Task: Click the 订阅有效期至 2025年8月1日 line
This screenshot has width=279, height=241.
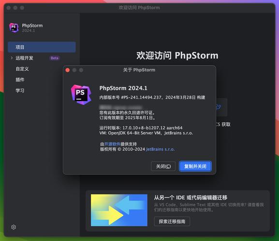Action: pyautogui.click(x=127, y=118)
